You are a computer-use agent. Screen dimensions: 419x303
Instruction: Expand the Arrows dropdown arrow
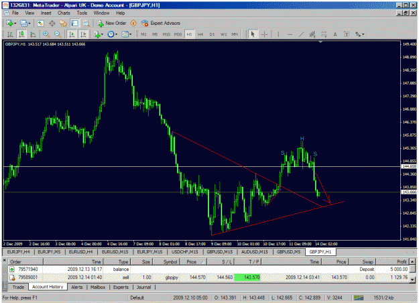363,34
